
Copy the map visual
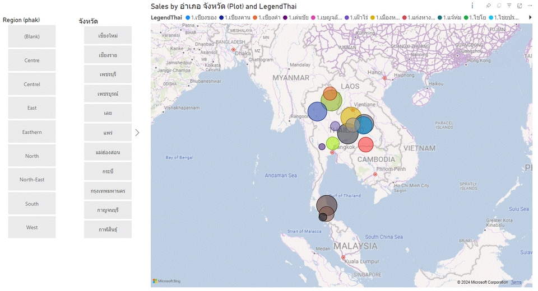tap(499, 6)
